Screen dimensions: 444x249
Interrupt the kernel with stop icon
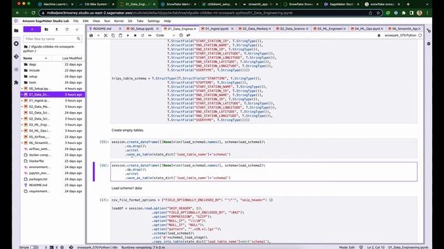(x=135, y=35)
